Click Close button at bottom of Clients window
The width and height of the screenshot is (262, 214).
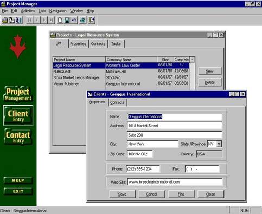(x=210, y=194)
